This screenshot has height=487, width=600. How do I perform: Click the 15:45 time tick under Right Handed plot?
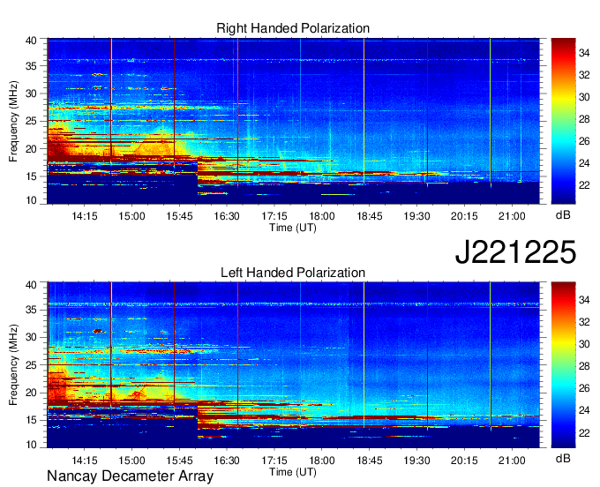click(179, 216)
